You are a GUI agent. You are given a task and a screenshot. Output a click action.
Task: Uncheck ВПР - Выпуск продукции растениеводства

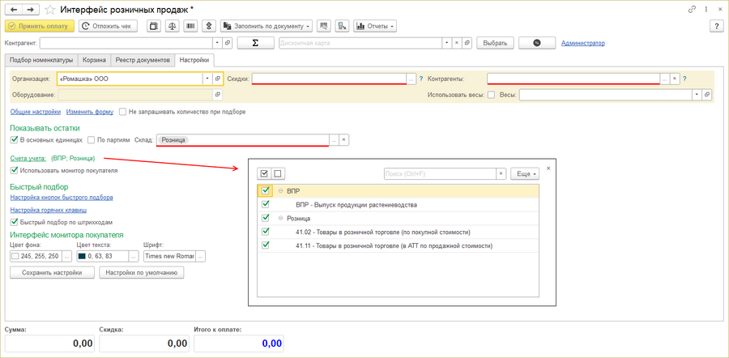click(x=266, y=204)
